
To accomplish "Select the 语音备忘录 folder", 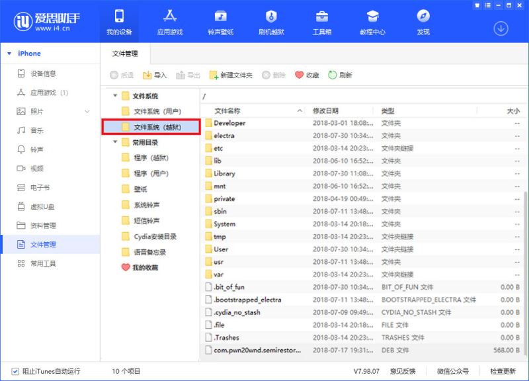I will tap(144, 252).
